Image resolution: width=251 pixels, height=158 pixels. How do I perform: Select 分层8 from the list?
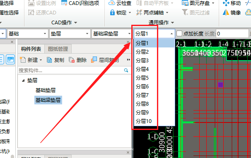click(154, 104)
